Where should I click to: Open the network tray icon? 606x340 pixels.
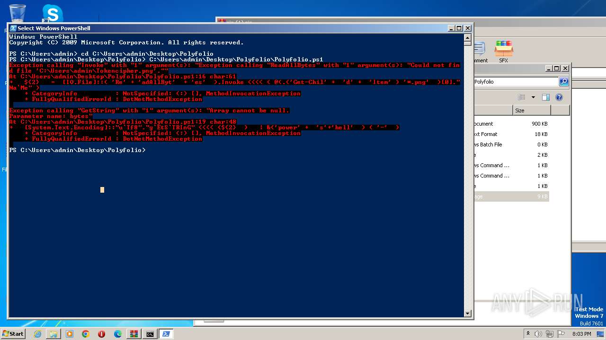551,334
